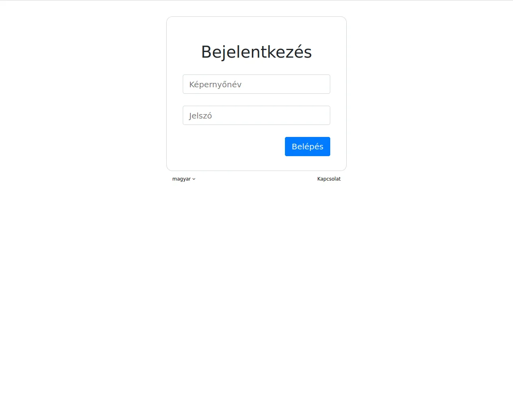Select the Jelszó placeholder field

pos(256,115)
